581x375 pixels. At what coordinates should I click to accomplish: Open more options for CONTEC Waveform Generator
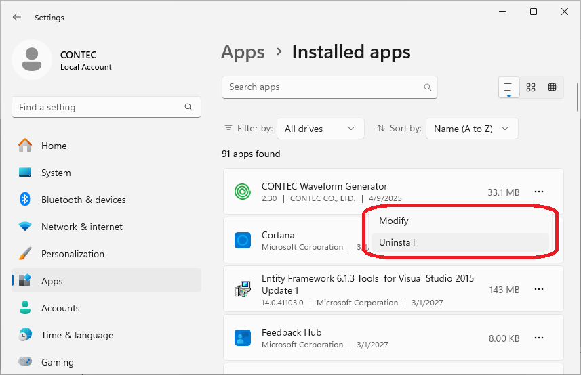click(x=539, y=192)
